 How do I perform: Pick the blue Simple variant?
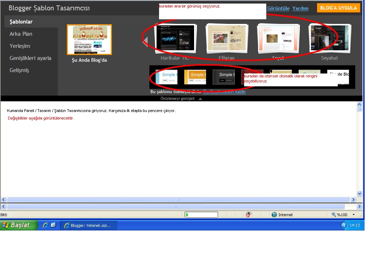point(167,77)
